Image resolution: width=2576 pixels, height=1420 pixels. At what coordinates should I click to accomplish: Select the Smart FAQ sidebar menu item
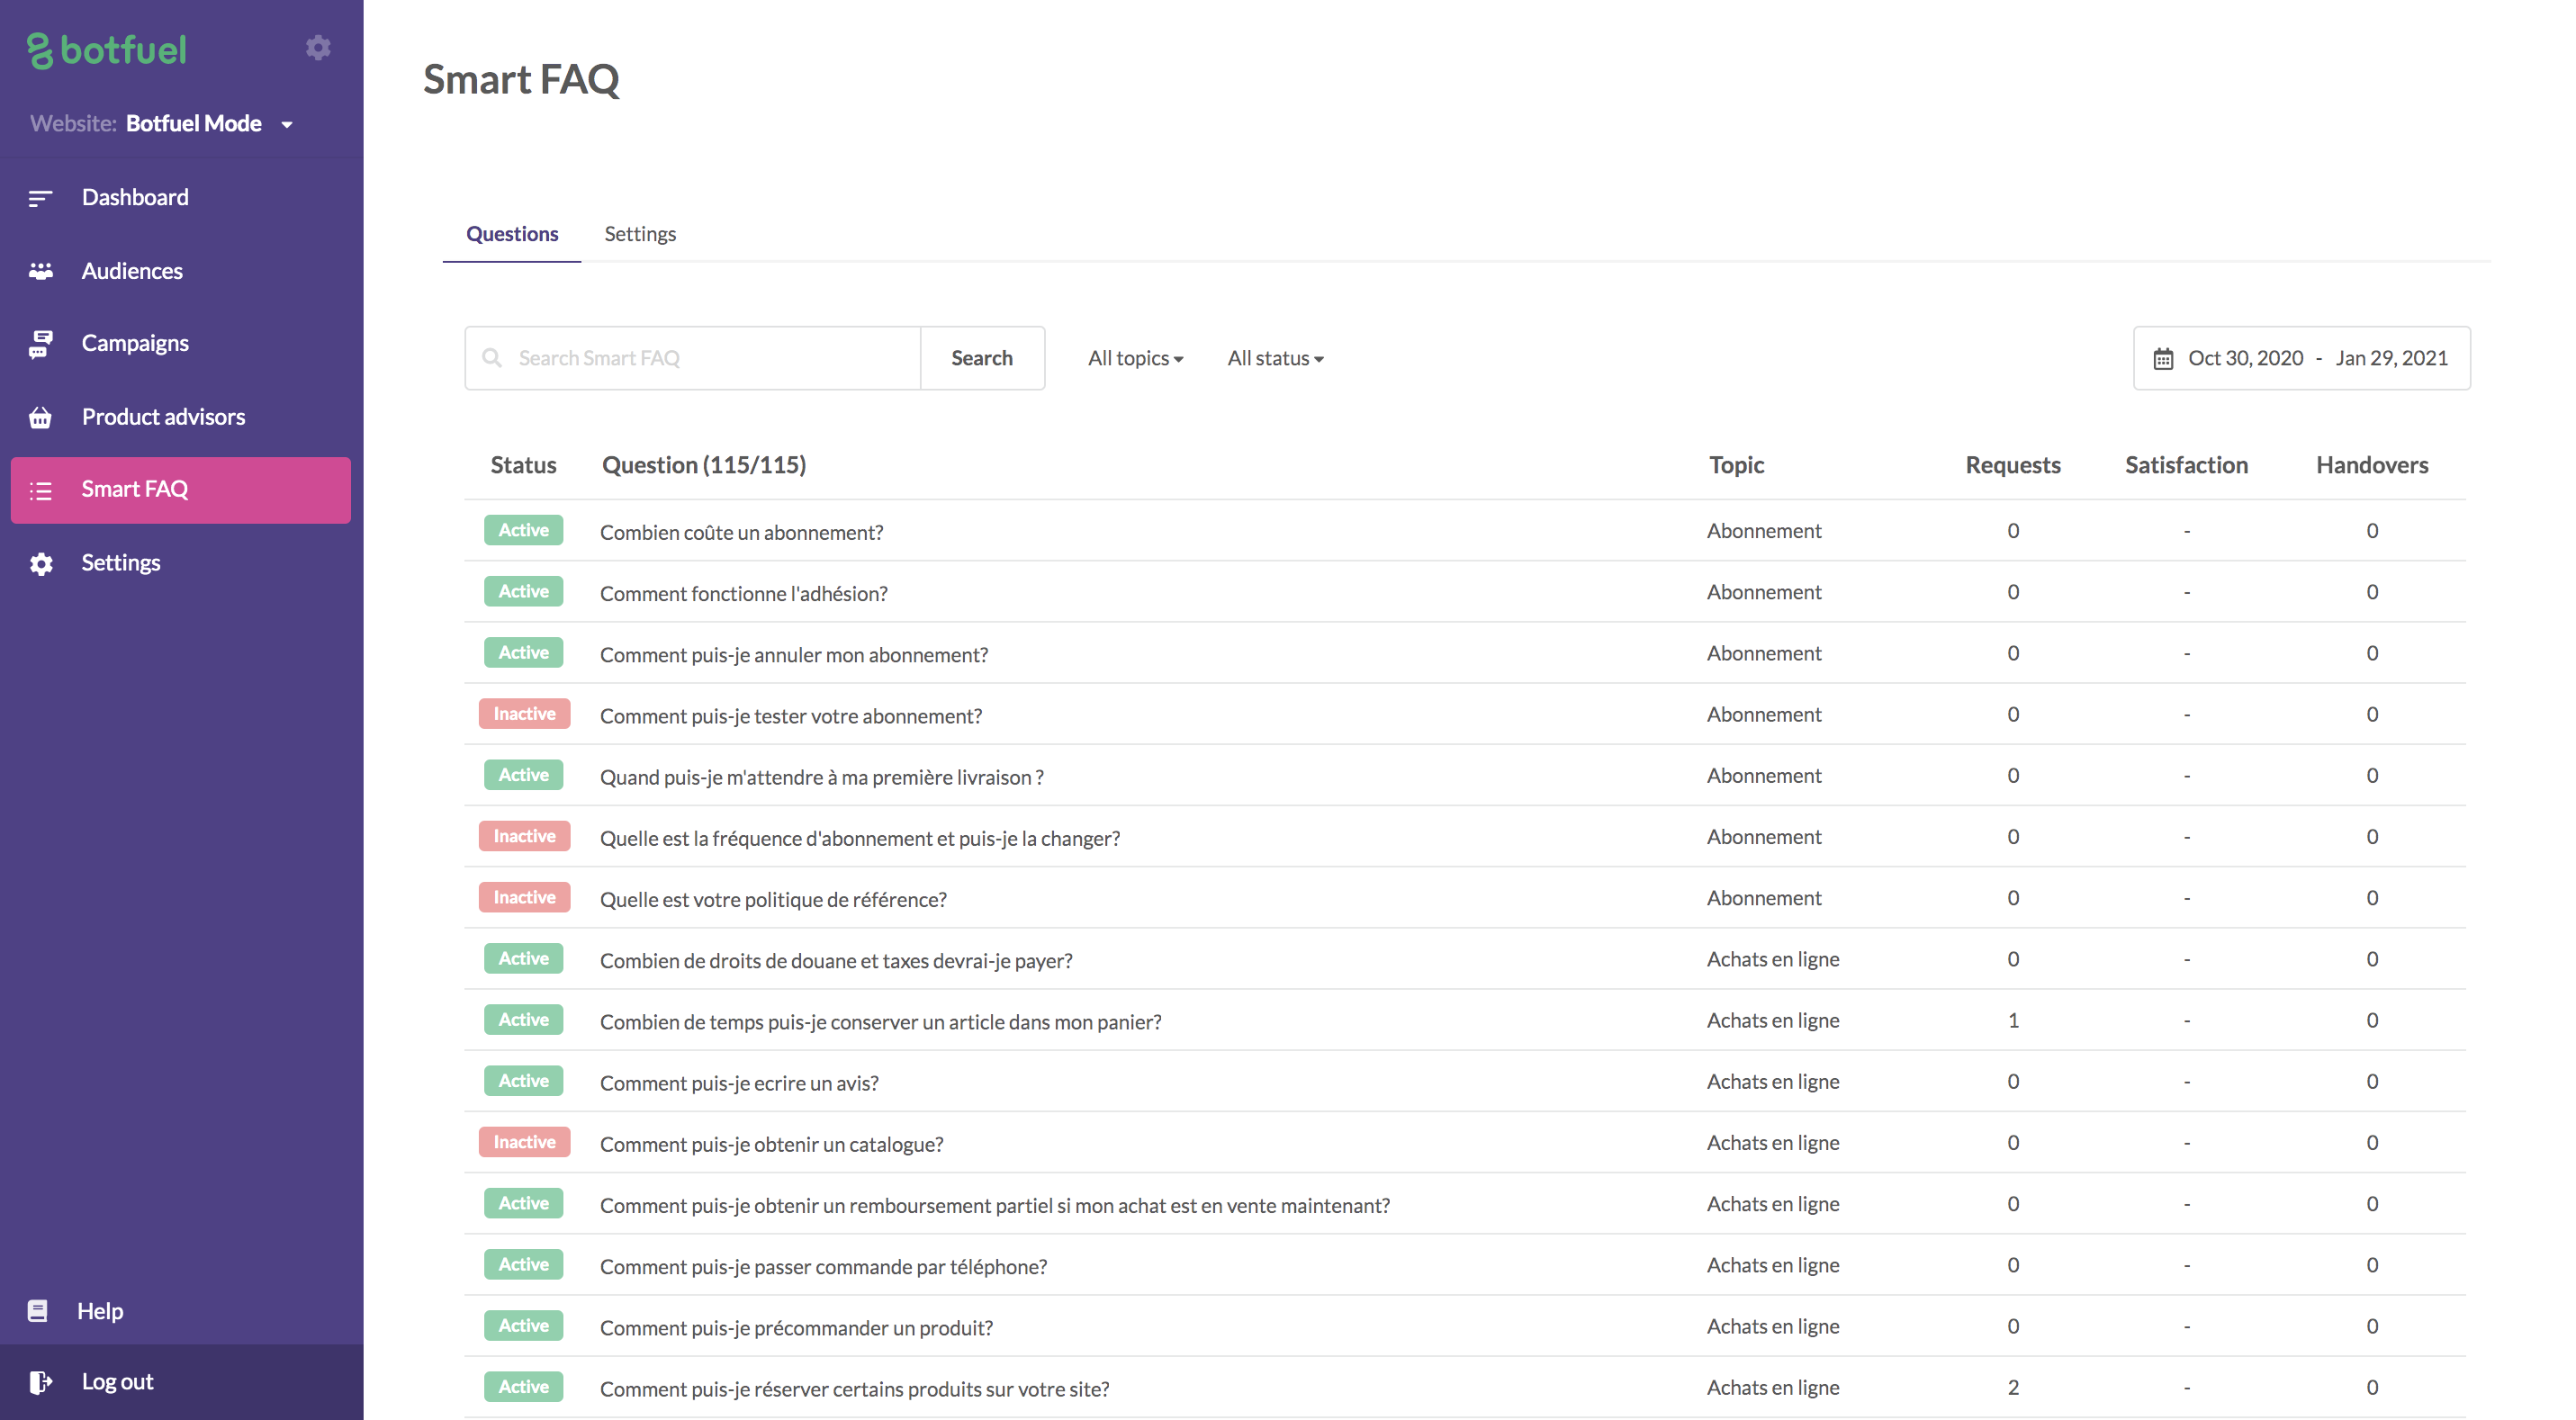point(180,490)
